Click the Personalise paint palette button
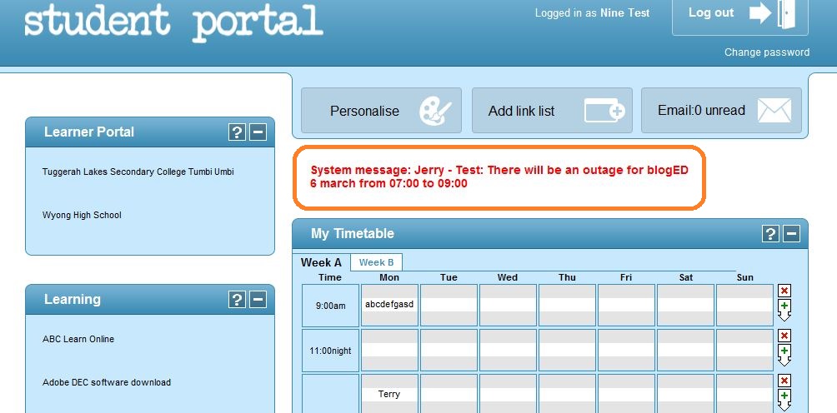 coord(381,111)
